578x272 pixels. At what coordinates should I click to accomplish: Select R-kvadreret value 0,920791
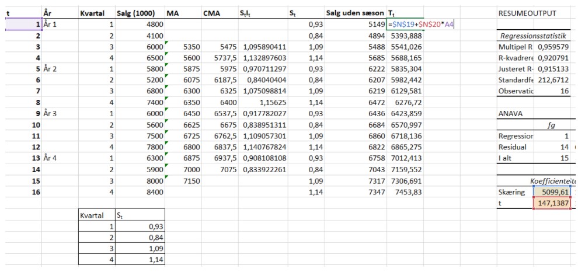click(x=552, y=58)
